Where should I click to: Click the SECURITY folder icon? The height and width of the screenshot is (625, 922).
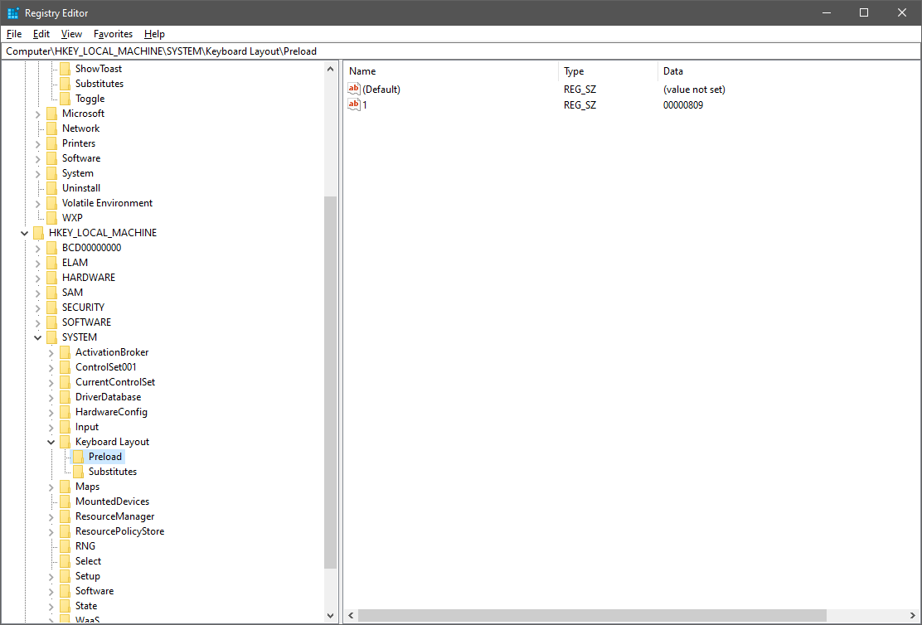point(52,308)
